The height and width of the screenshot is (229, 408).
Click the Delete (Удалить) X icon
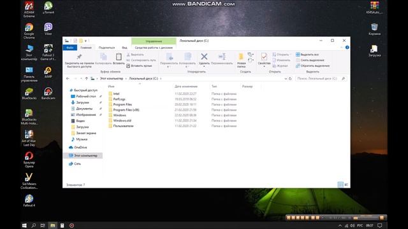tap(204, 57)
